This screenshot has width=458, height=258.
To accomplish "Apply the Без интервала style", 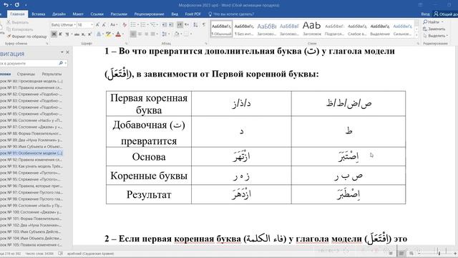I will pyautogui.click(x=244, y=29).
